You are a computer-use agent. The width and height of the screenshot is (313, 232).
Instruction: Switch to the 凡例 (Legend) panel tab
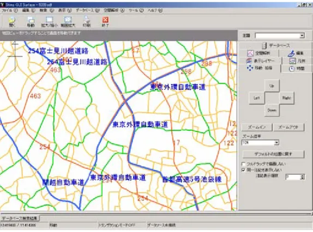(x=297, y=60)
